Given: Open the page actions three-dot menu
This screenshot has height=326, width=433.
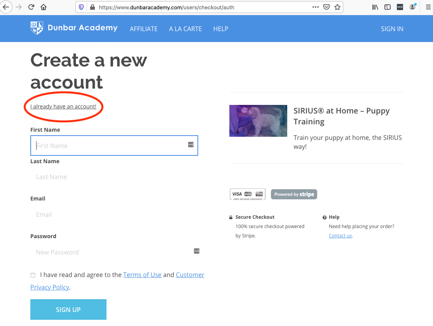Looking at the screenshot, I should [315, 7].
